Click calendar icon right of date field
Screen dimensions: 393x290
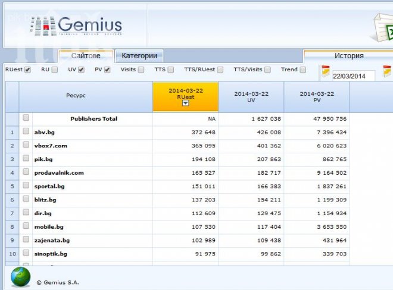click(x=386, y=72)
